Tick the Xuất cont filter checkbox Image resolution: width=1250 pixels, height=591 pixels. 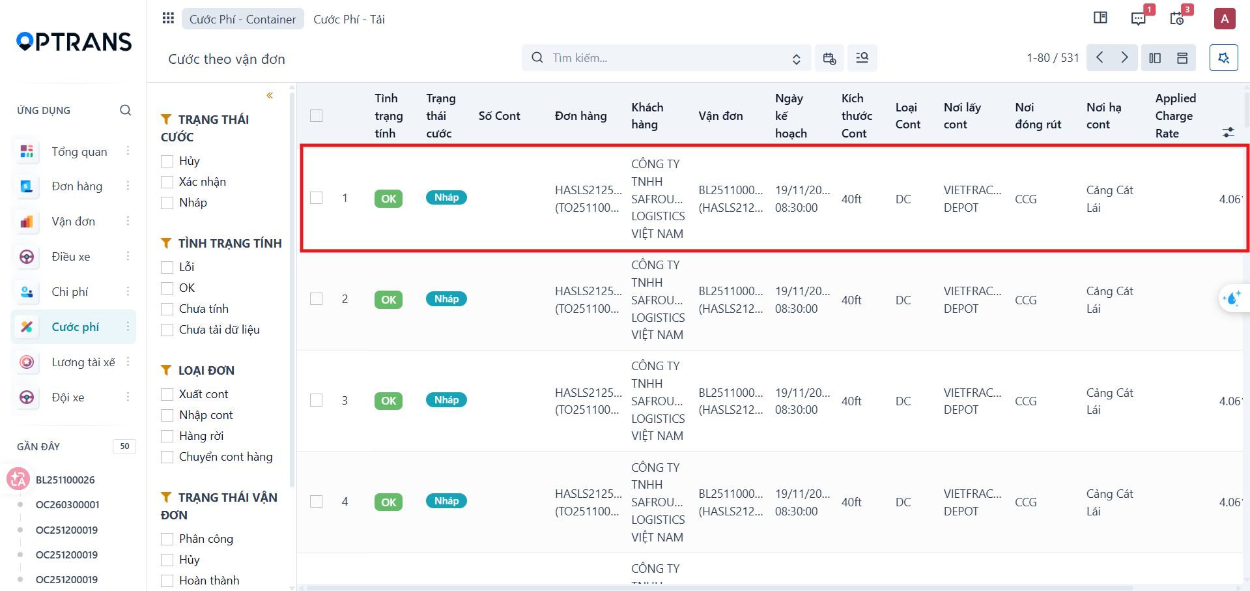tap(167, 394)
